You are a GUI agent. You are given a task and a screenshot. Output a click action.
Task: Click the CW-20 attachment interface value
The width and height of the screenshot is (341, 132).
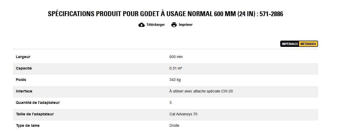pyautogui.click(x=201, y=91)
